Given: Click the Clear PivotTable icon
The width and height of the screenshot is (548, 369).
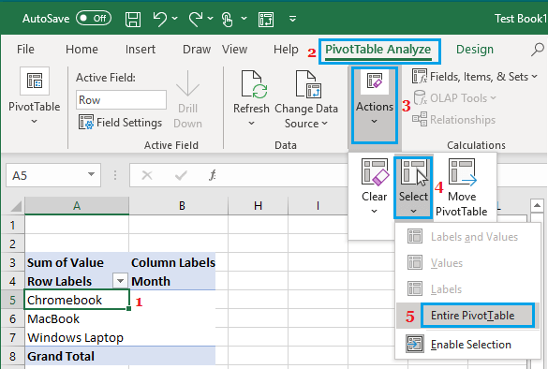Looking at the screenshot, I should coord(375,172).
